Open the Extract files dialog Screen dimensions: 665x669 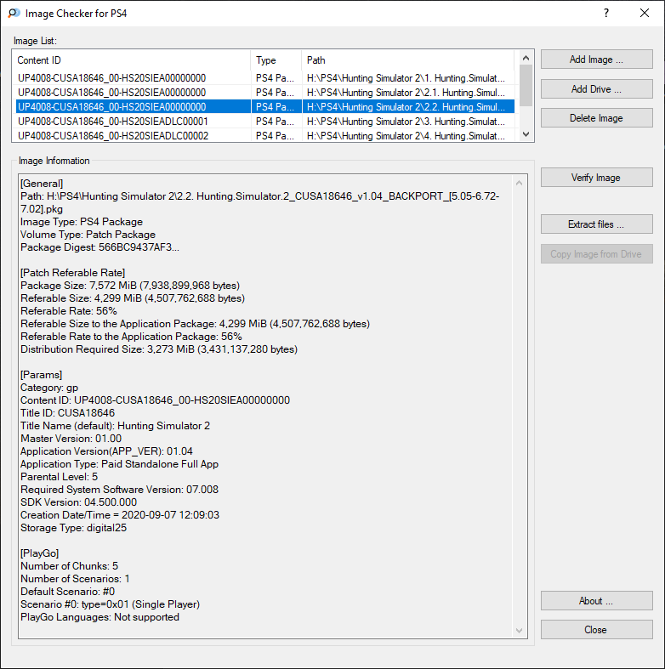(596, 224)
